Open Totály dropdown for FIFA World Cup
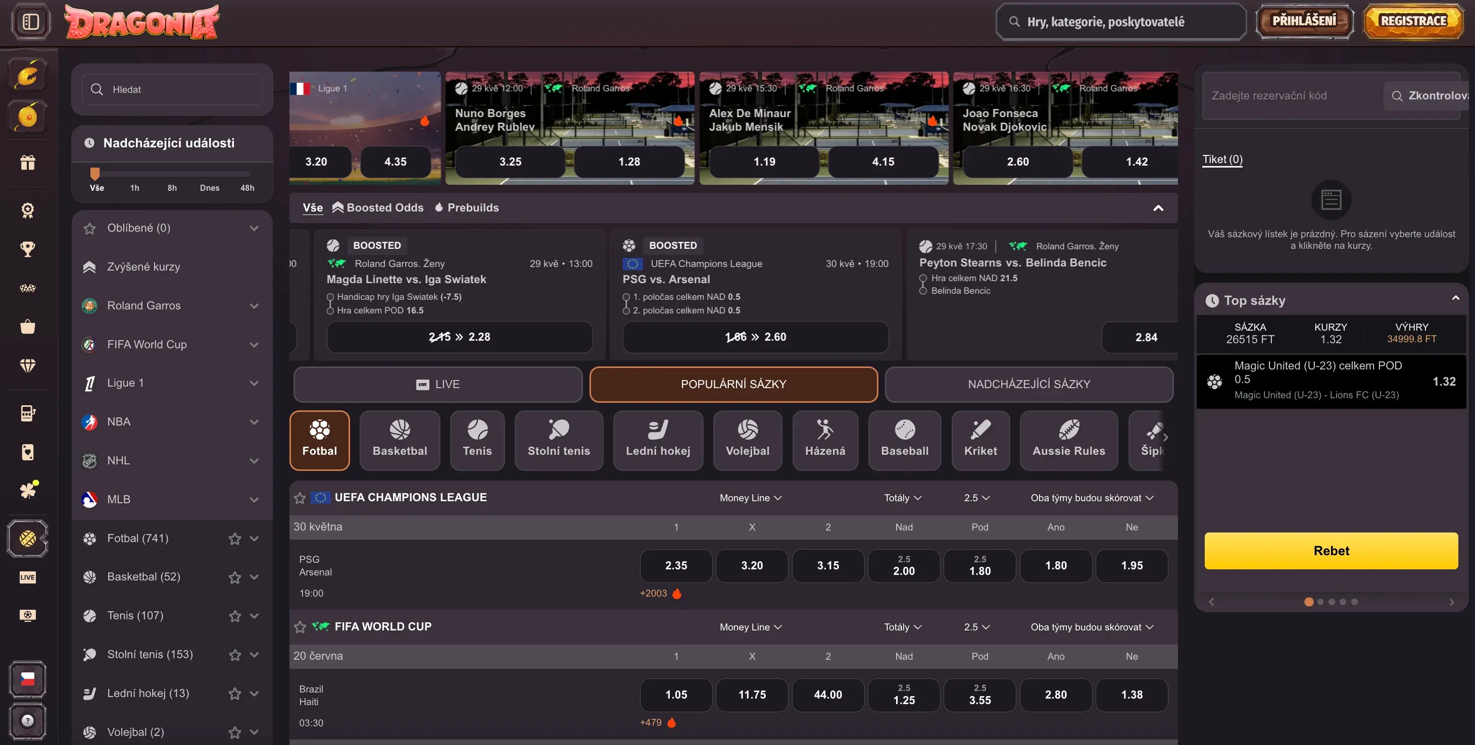This screenshot has width=1475, height=745. point(902,627)
